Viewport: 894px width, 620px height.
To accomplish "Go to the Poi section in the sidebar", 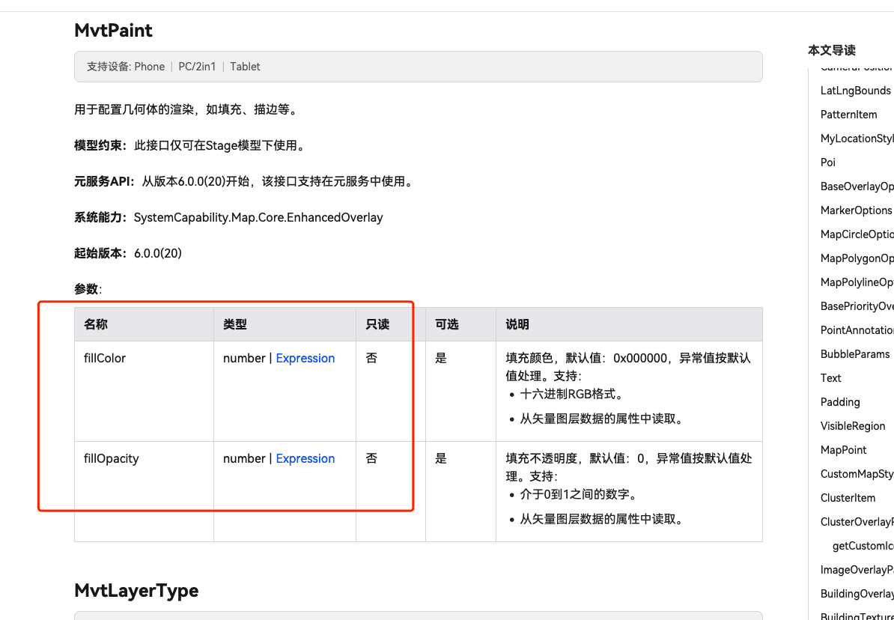I will [828, 162].
